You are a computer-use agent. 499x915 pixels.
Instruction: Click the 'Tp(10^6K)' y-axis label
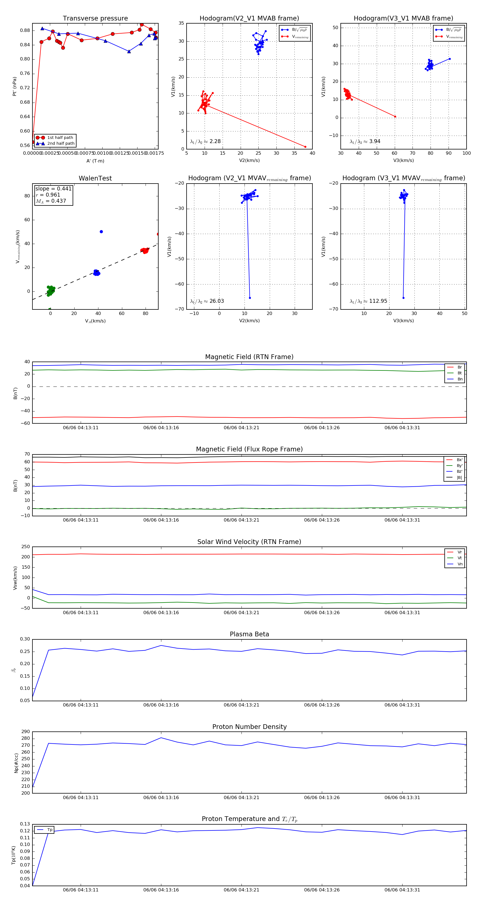14,855
